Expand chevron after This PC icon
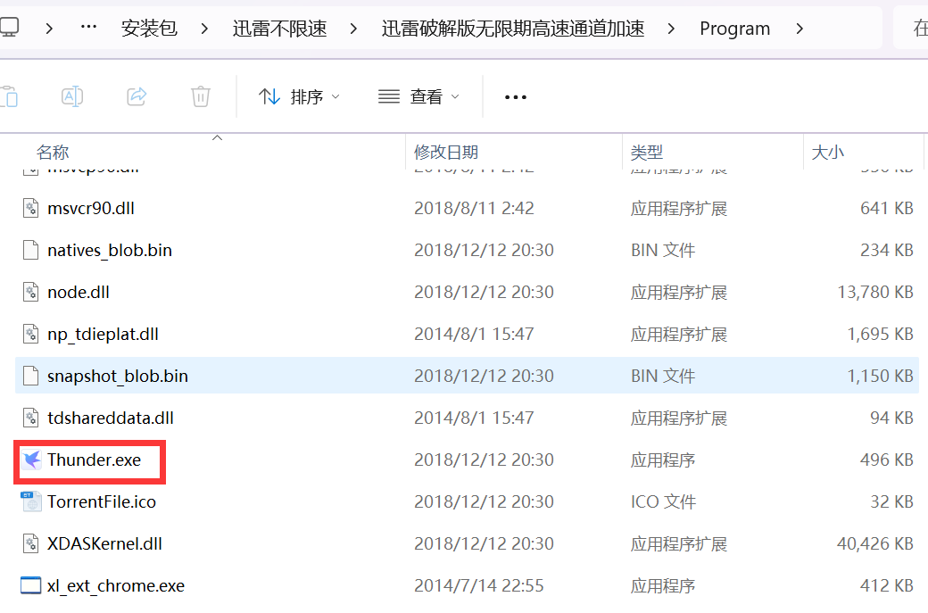Viewport: 928px width, 613px height. 49,29
